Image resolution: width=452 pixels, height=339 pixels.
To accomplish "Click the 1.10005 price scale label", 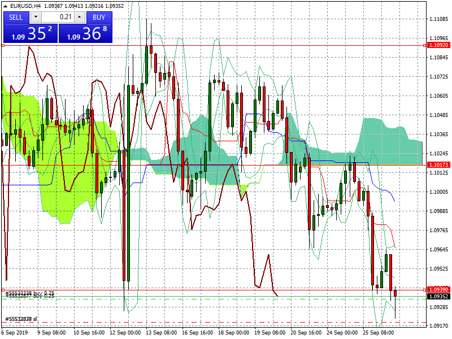I will (x=439, y=192).
